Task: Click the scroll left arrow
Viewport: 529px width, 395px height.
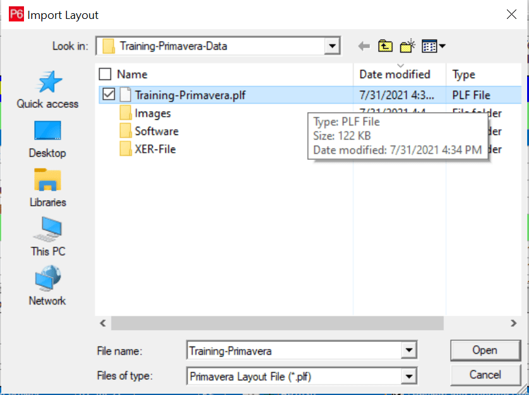Action: [x=103, y=323]
